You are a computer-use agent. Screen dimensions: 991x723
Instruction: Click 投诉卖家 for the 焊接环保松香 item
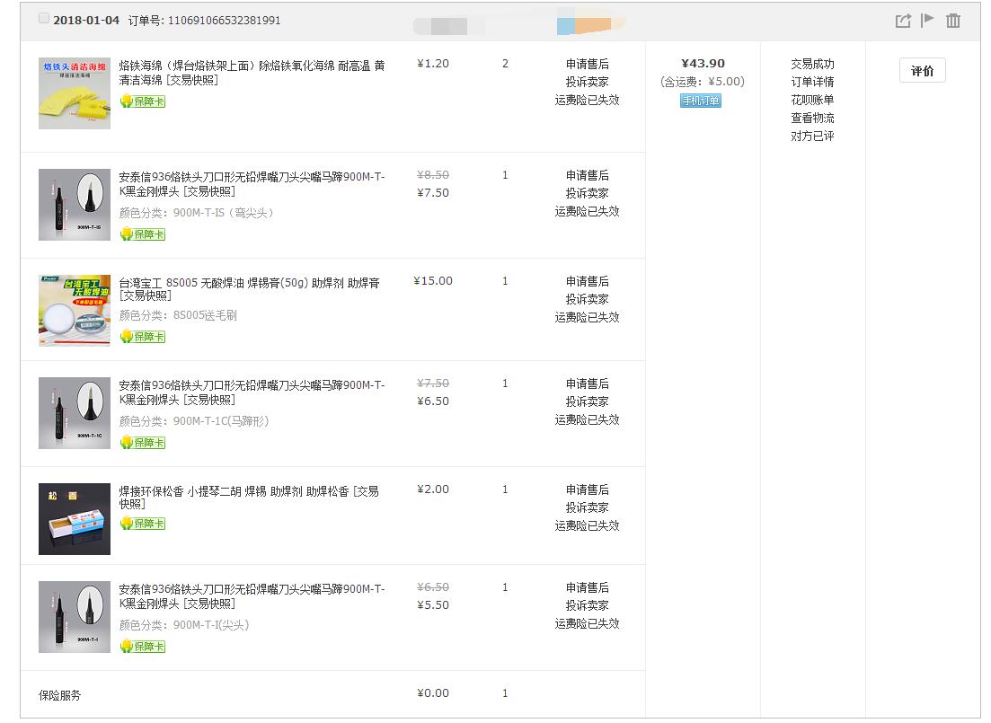587,508
